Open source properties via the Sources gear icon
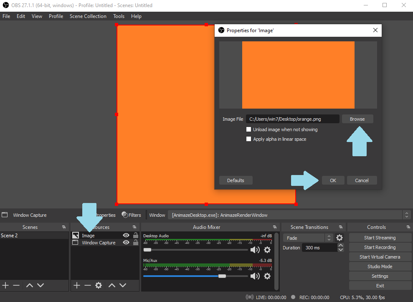This screenshot has width=413, height=302. pos(98,285)
